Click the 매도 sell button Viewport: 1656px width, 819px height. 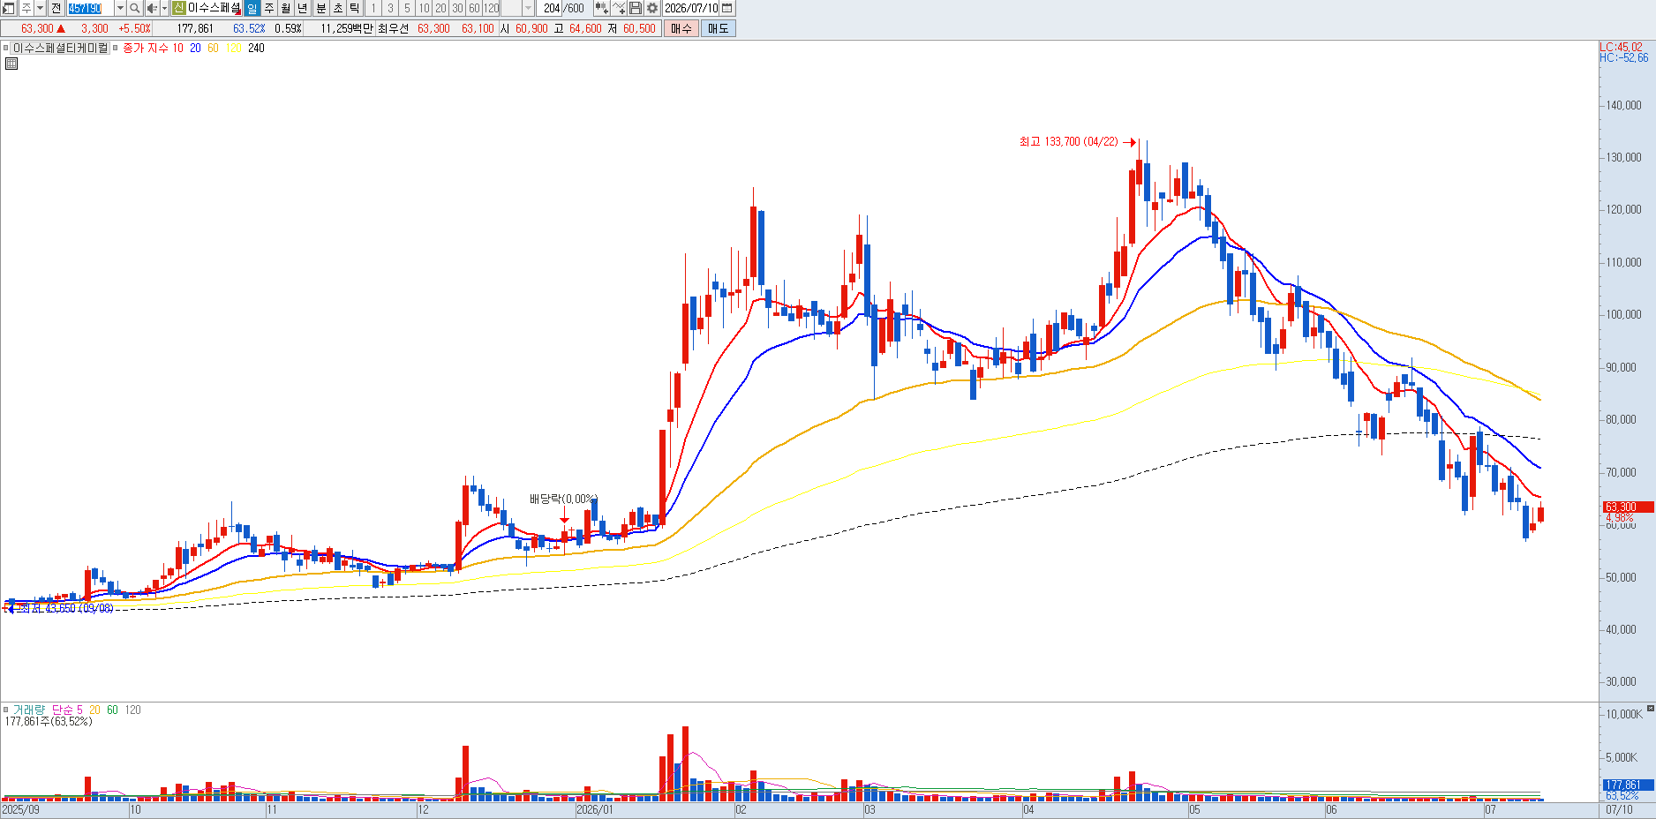point(718,28)
